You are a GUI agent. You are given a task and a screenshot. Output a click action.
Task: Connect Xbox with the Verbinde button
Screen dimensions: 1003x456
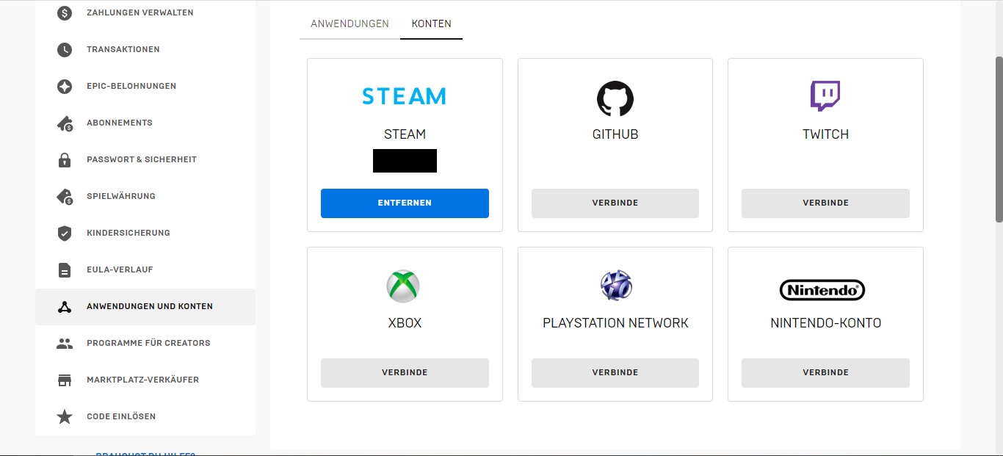click(x=405, y=373)
